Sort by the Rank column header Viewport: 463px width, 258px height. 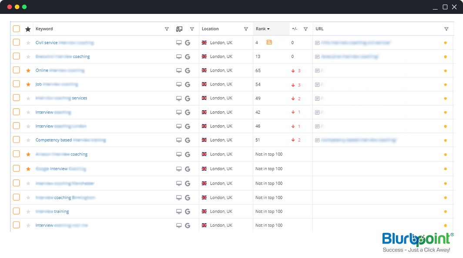(x=262, y=29)
